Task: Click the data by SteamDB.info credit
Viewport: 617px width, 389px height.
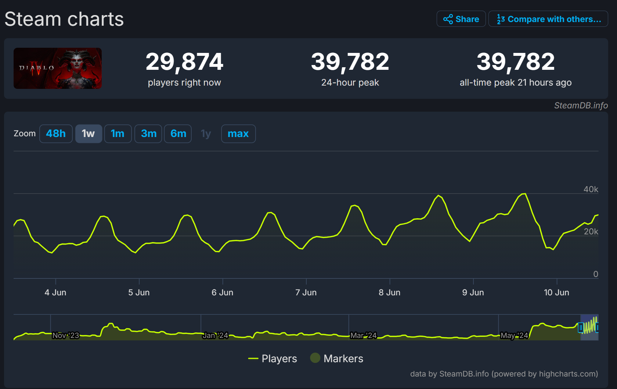Action: click(504, 374)
